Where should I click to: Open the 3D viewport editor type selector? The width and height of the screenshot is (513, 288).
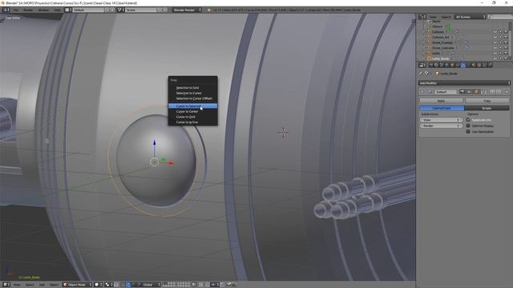tap(6, 285)
